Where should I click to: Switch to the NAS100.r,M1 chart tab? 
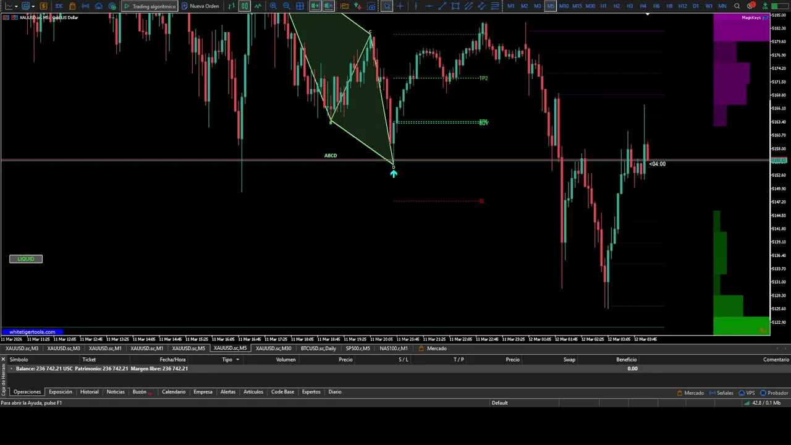pyautogui.click(x=394, y=349)
